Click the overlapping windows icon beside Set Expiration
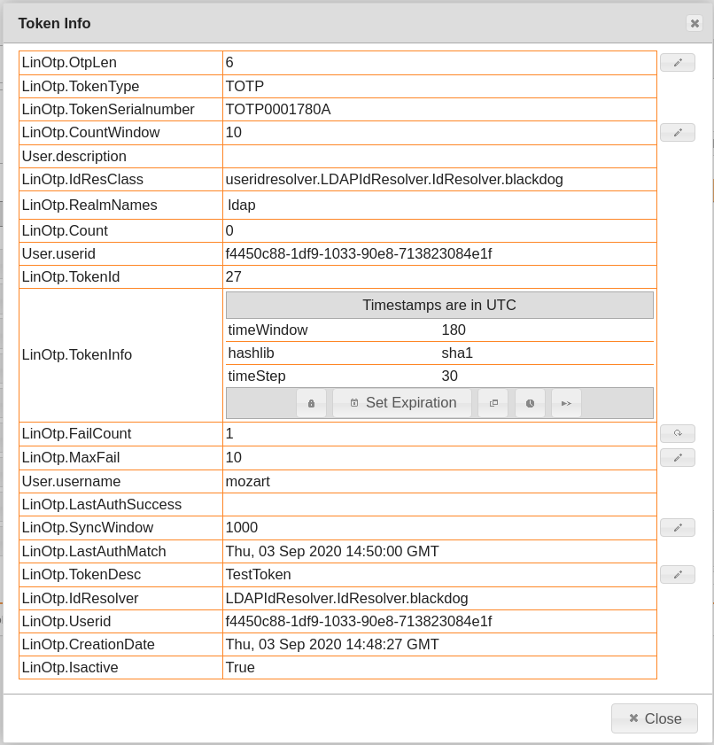714x745 pixels. pos(493,403)
